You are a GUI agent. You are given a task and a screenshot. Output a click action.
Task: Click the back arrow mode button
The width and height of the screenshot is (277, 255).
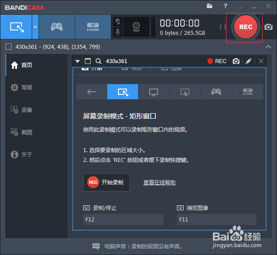pyautogui.click(x=92, y=92)
